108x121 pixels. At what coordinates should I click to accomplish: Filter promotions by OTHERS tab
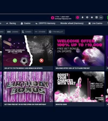(40, 32)
